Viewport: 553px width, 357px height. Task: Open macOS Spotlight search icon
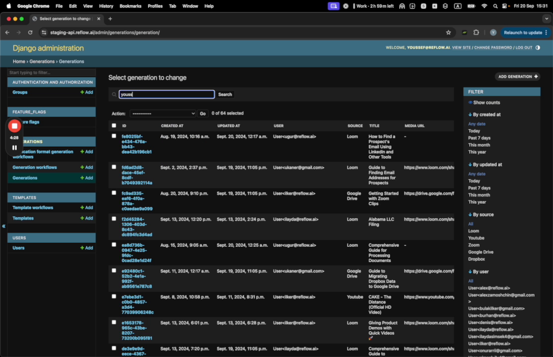(495, 6)
